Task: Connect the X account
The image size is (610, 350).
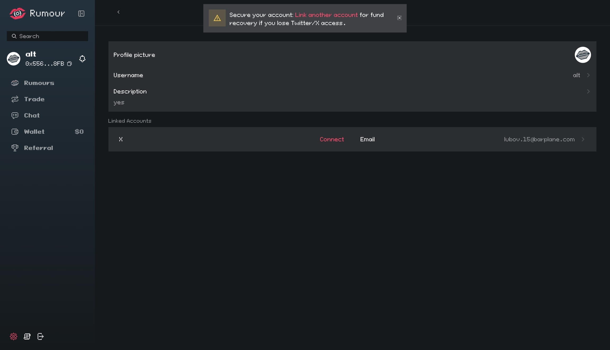Action: 332,139
